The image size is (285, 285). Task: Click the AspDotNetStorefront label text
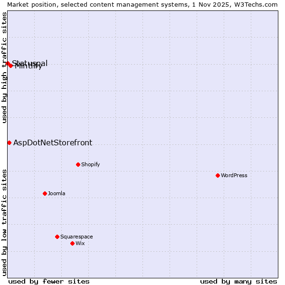pyautogui.click(x=53, y=142)
